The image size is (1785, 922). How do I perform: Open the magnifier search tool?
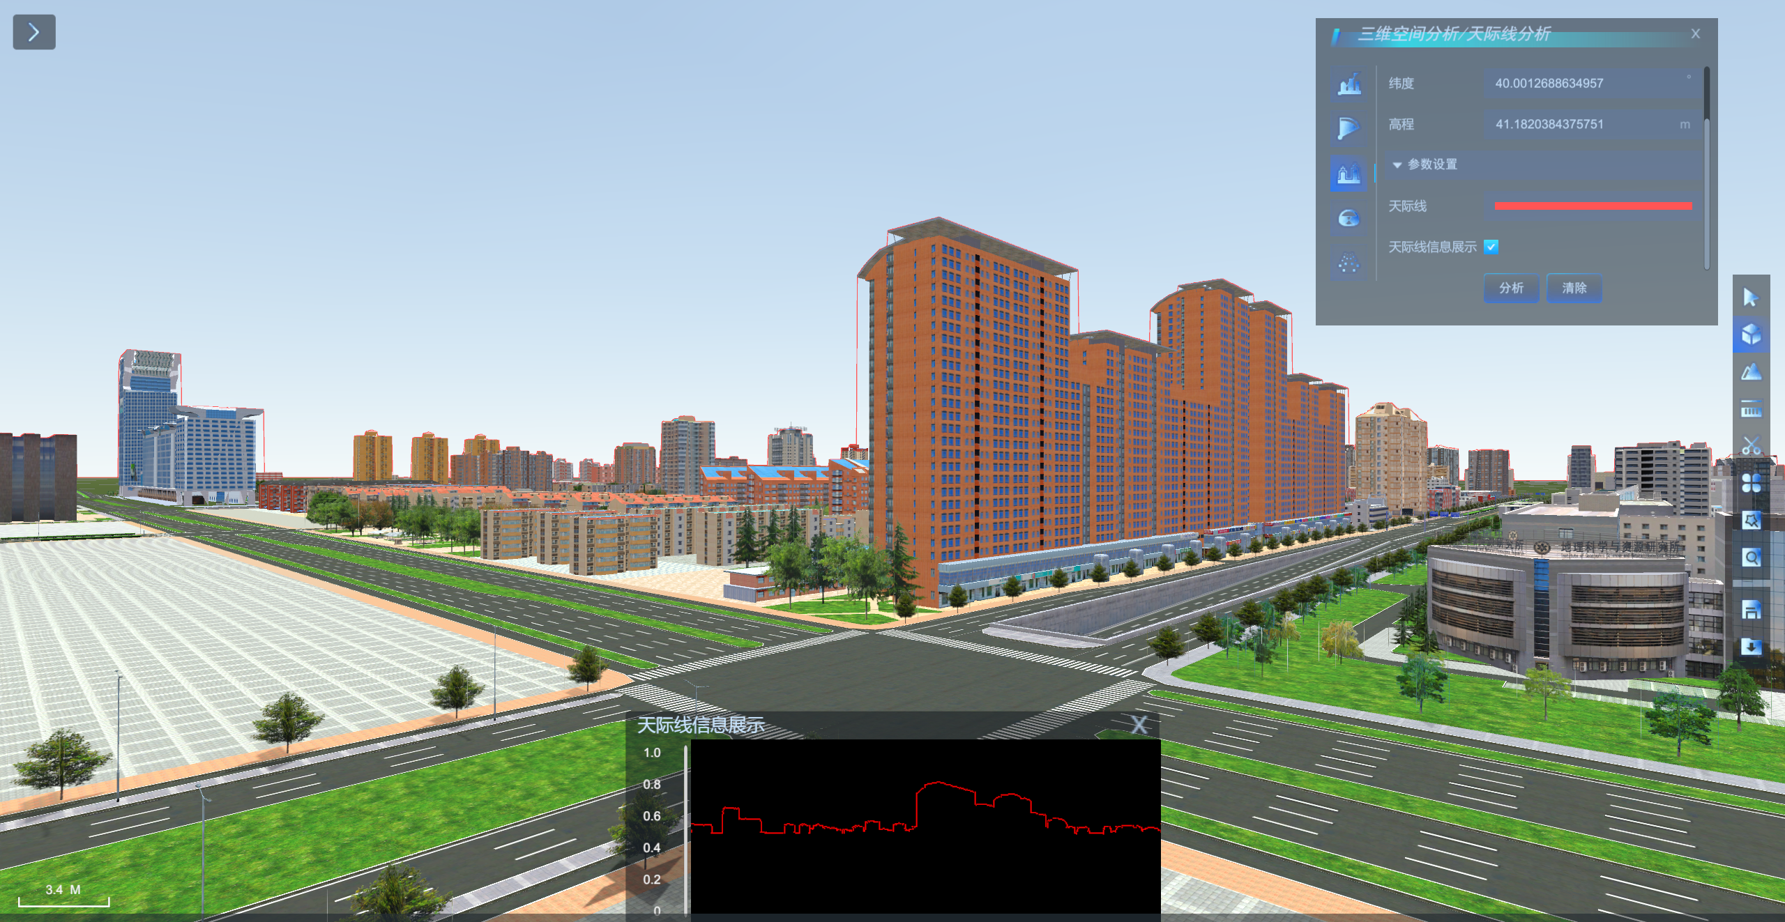point(1751,558)
